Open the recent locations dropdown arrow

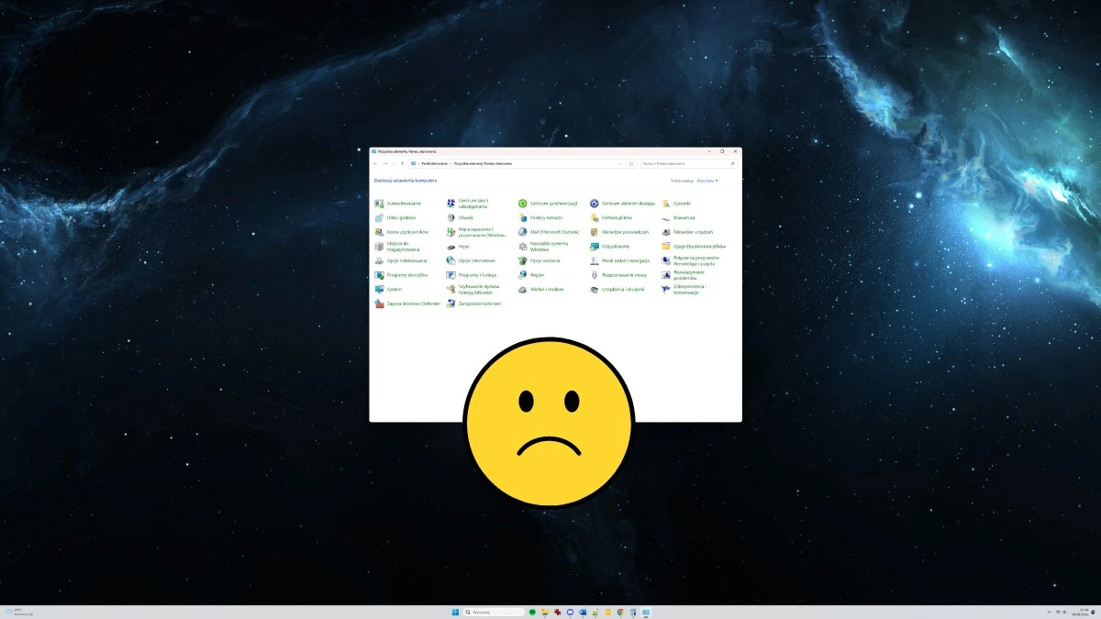coord(394,163)
